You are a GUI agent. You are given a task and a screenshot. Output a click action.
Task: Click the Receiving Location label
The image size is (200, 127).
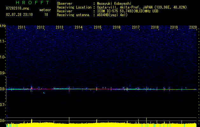tap(74, 7)
